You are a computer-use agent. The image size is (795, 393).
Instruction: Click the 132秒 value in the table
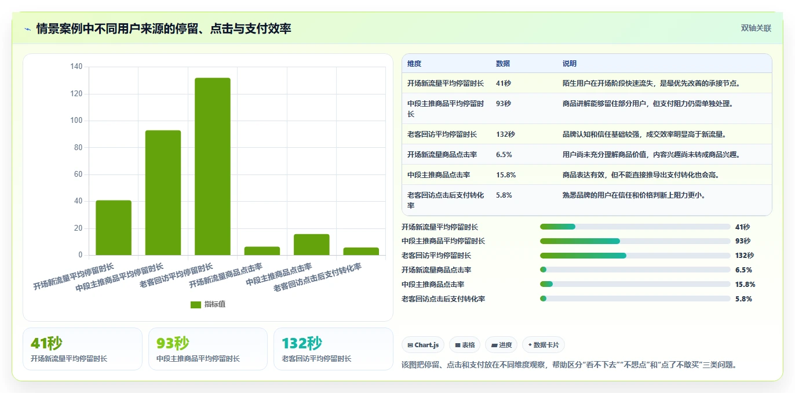coord(505,134)
